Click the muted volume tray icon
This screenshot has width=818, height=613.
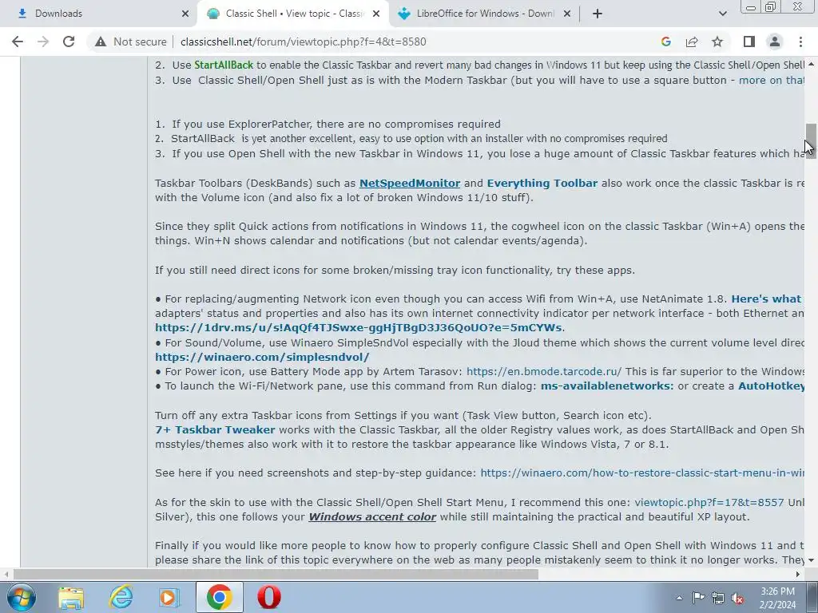point(737,598)
